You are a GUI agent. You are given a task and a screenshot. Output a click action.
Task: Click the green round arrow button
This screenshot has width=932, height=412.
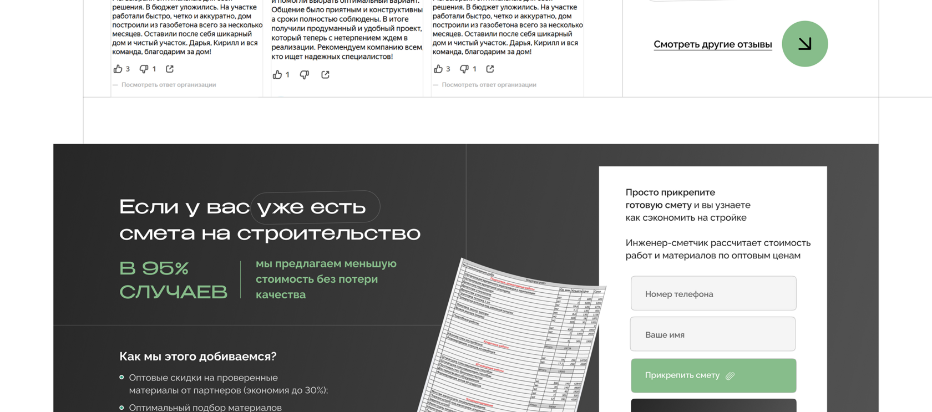[x=804, y=44]
